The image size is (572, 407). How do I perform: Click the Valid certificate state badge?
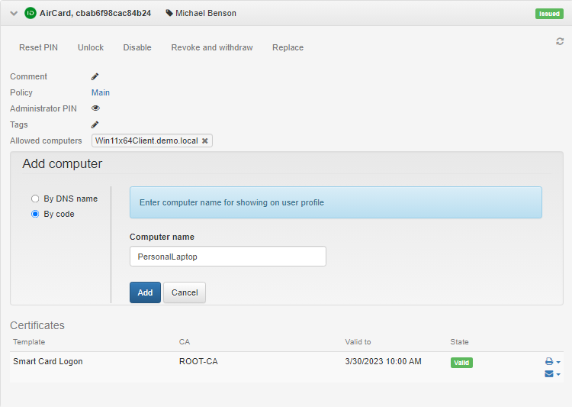tap(461, 363)
